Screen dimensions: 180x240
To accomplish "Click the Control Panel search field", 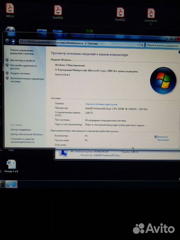I will 163,45.
